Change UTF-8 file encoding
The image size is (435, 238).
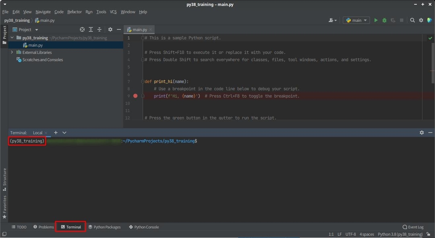351,234
